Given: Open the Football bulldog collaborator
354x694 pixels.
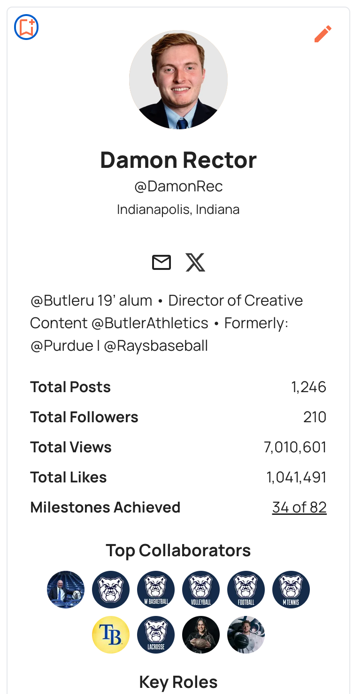Looking at the screenshot, I should click(246, 590).
